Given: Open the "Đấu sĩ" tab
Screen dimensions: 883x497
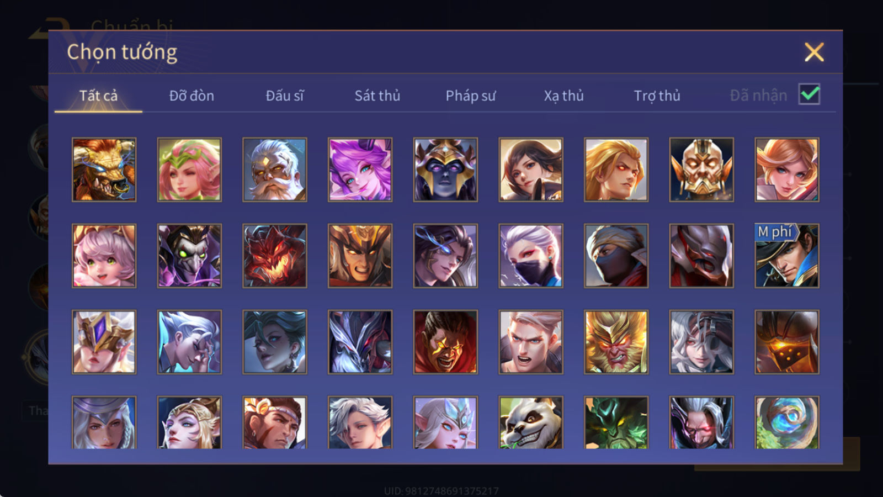Looking at the screenshot, I should (x=285, y=96).
